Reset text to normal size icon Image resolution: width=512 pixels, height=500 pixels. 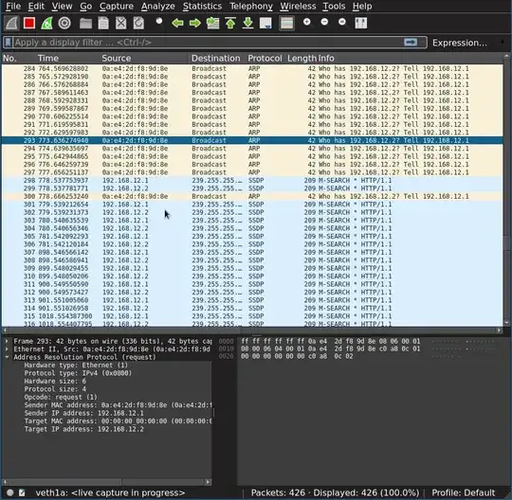(342, 22)
